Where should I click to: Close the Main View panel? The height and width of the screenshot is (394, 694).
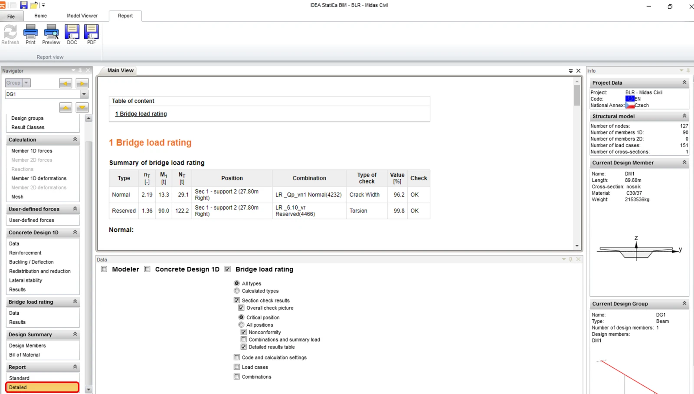tap(578, 71)
